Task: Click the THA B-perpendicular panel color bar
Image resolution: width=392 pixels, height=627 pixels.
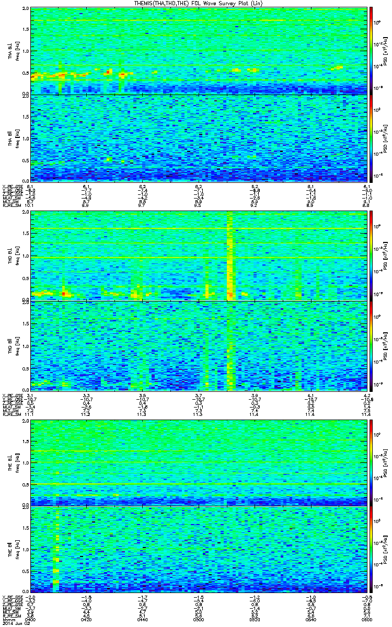Action: [371, 50]
